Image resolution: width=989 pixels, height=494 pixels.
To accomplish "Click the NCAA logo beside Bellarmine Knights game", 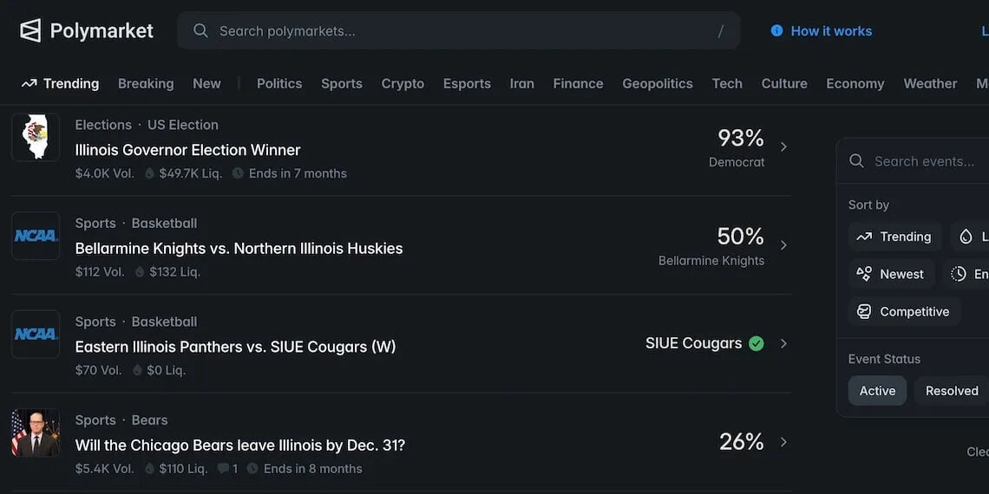I will [x=36, y=236].
